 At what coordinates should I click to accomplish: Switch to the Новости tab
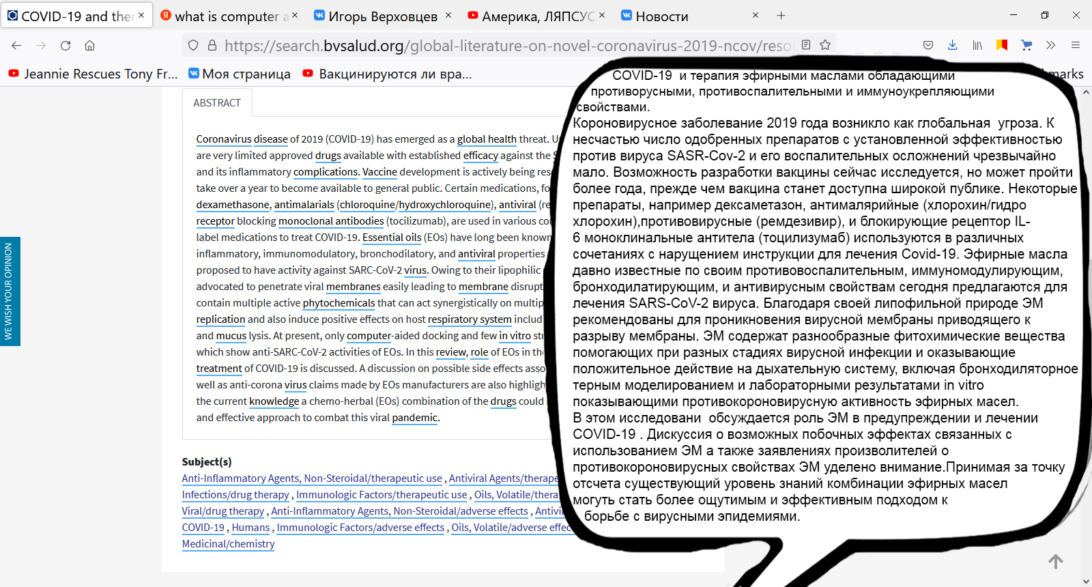pyautogui.click(x=682, y=16)
